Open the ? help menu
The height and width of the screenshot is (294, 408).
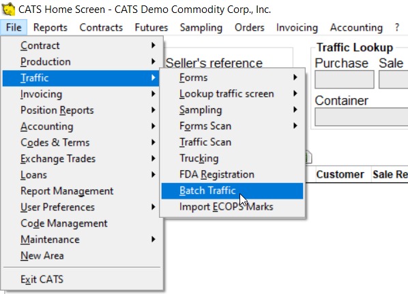coord(396,27)
